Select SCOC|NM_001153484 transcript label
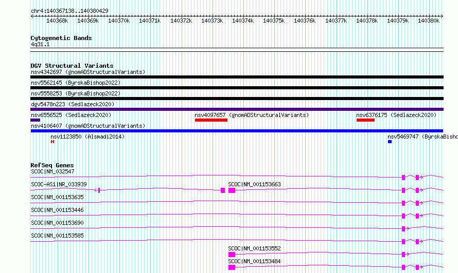This screenshot has width=458, height=273. [x=254, y=261]
